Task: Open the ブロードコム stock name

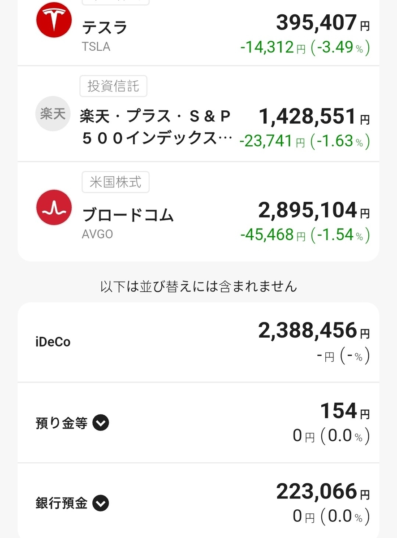Action: click(128, 215)
